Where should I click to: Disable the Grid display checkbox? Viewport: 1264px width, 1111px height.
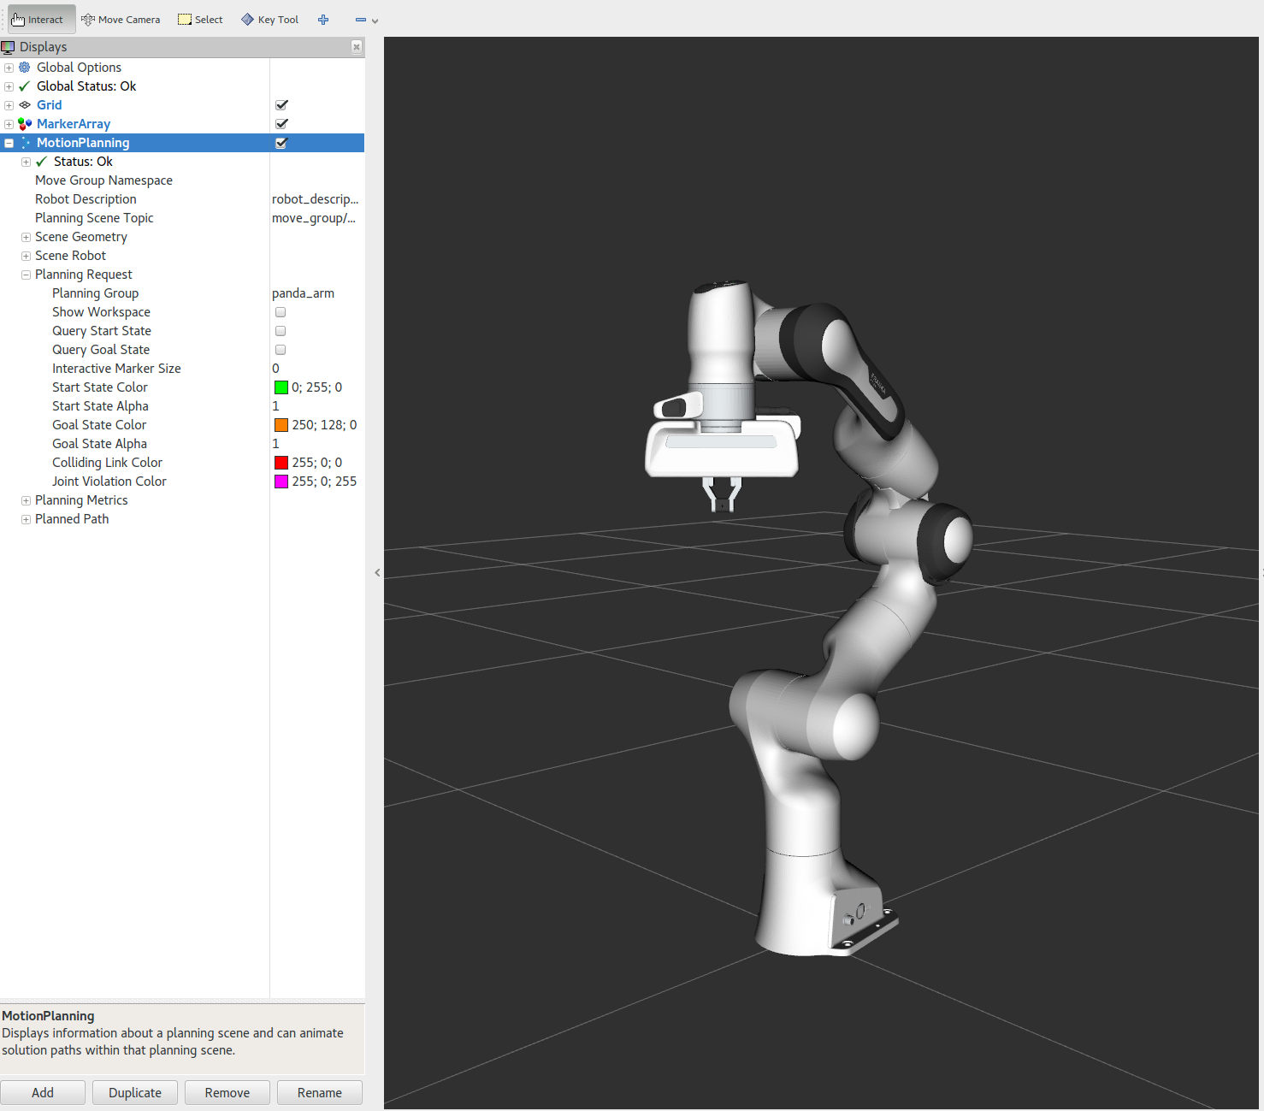pyautogui.click(x=281, y=105)
